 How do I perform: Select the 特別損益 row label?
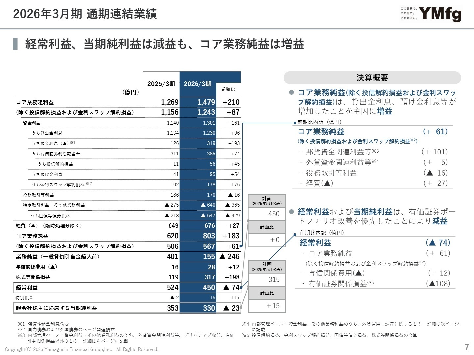[x=24, y=298]
